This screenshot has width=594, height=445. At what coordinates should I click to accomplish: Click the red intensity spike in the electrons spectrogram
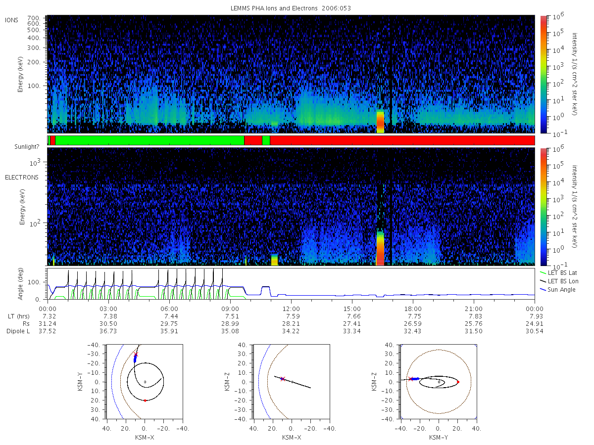pos(380,248)
